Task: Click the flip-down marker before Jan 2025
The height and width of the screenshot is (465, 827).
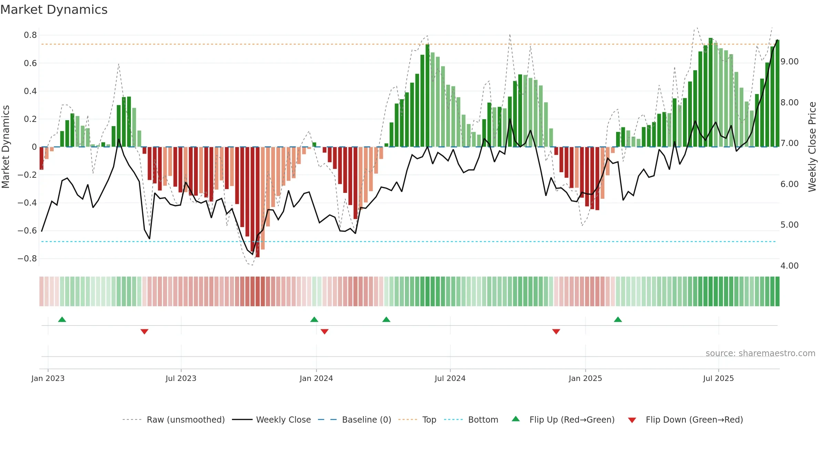Action: tap(556, 331)
